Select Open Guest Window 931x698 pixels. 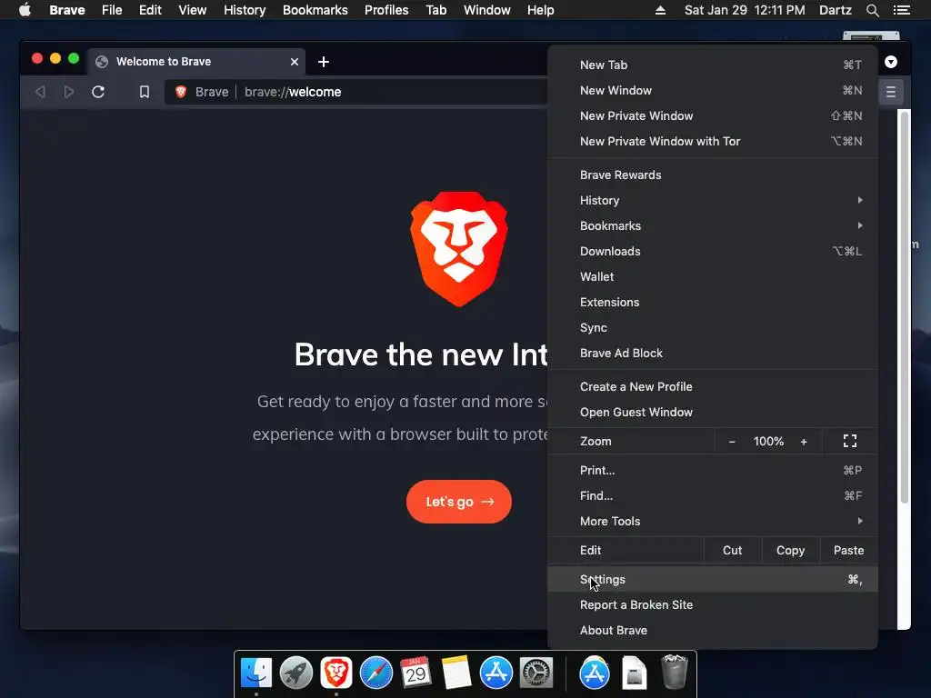pos(713,413)
